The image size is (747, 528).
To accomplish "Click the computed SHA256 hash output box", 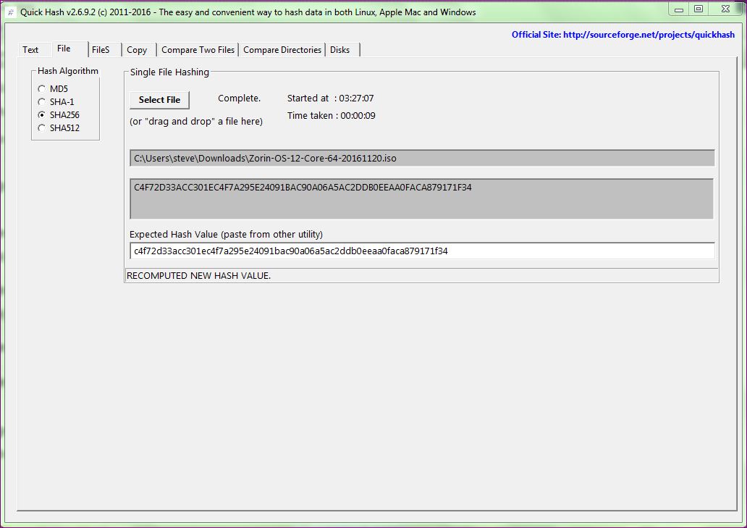I will pyautogui.click(x=421, y=198).
